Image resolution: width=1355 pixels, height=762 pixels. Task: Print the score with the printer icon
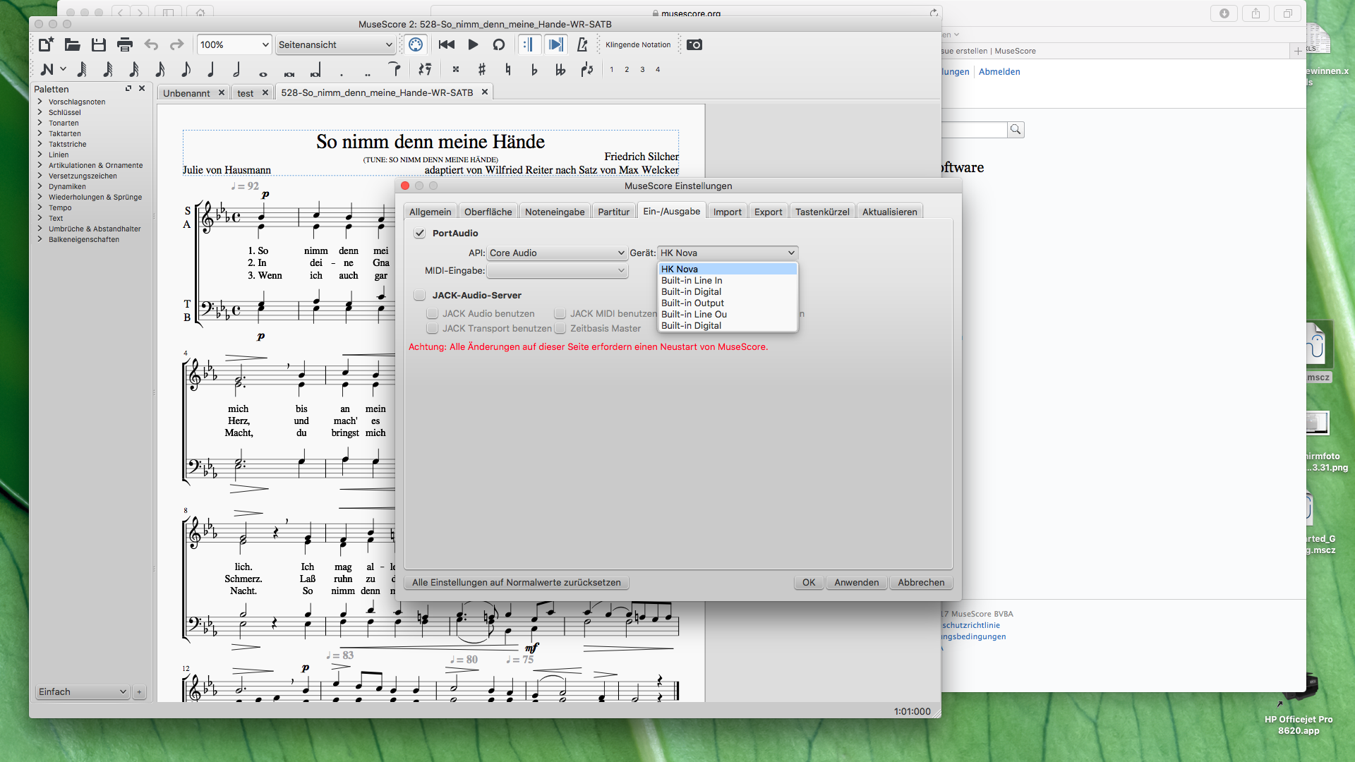125,44
